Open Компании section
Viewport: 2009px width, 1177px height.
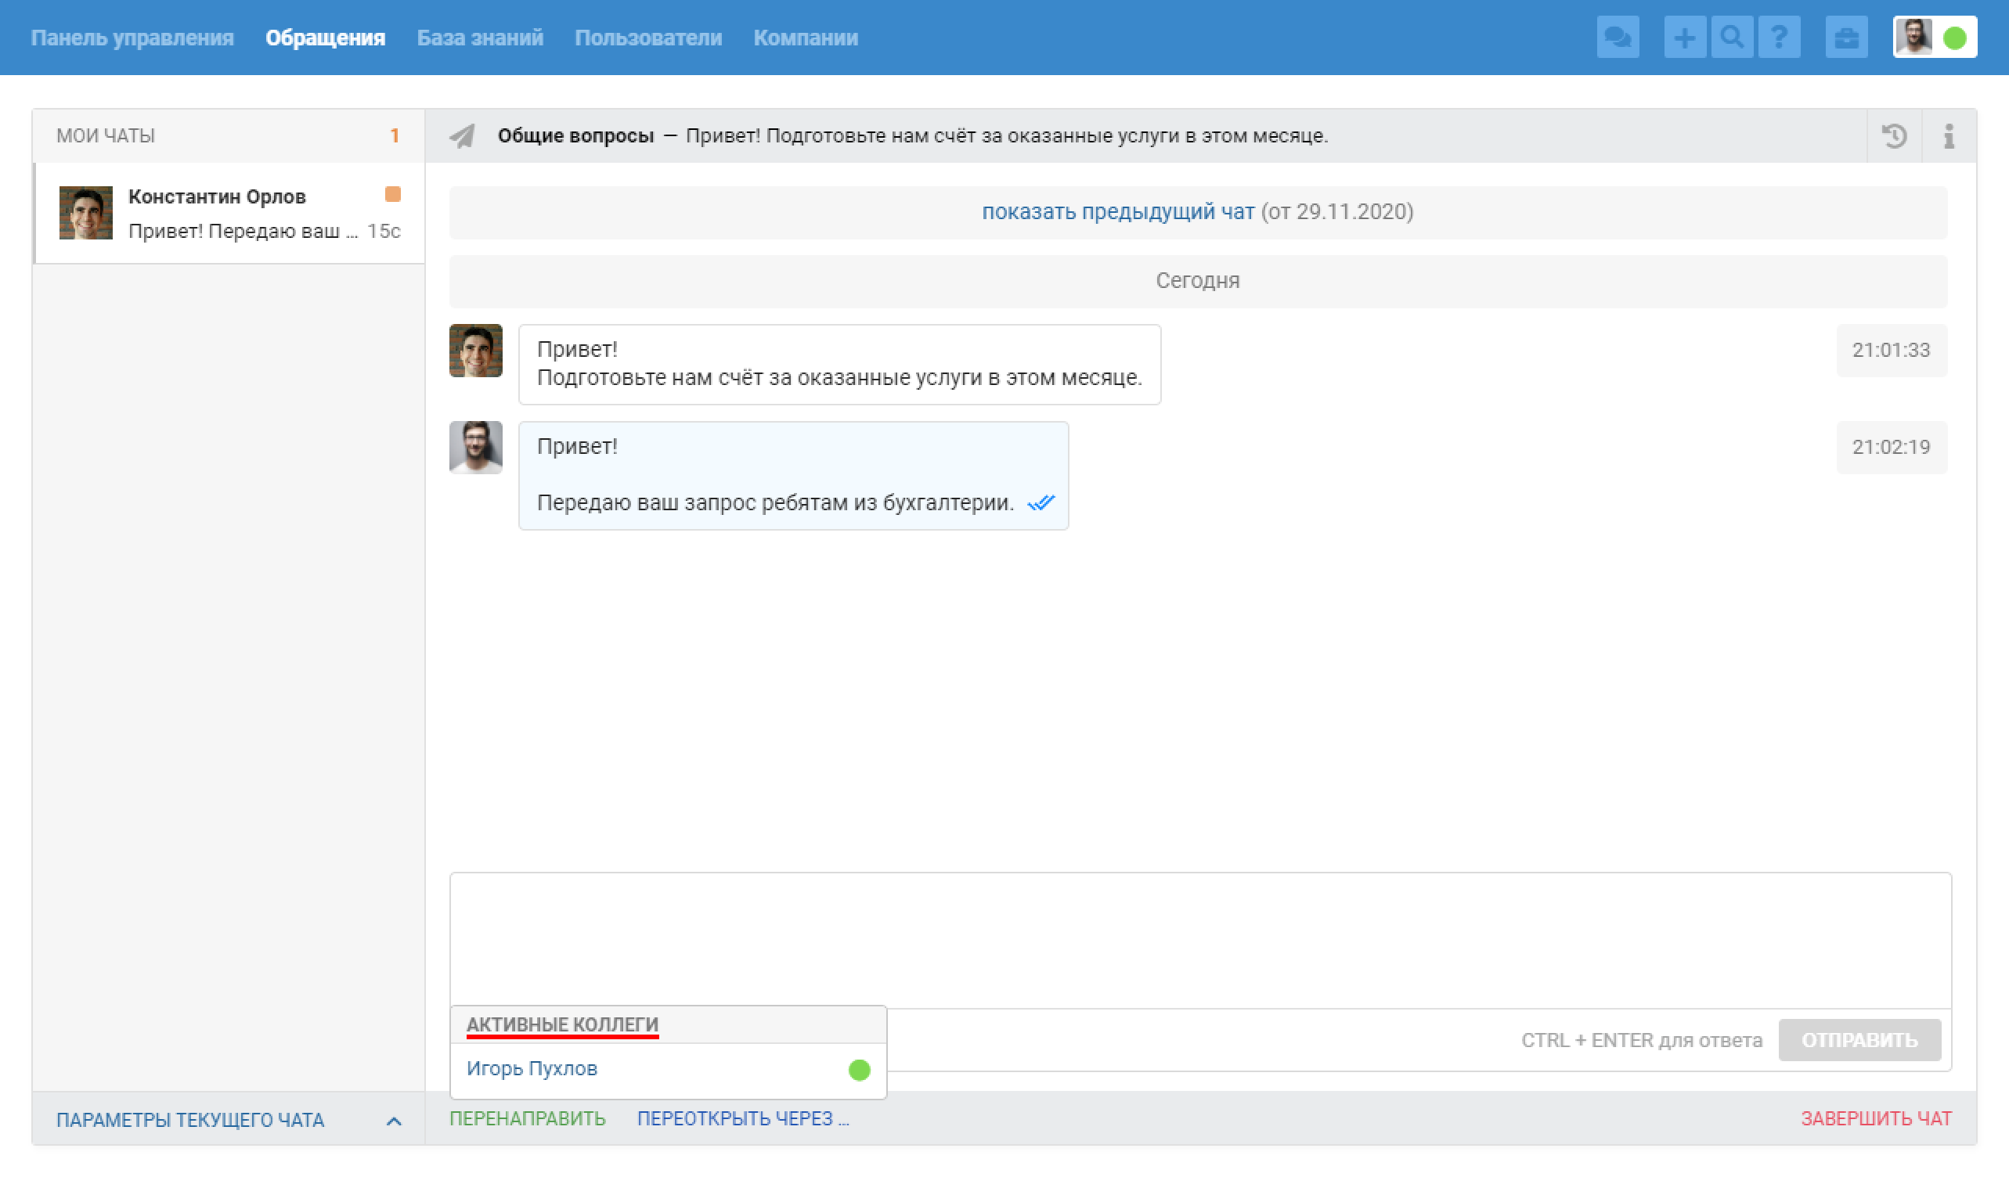click(x=805, y=38)
